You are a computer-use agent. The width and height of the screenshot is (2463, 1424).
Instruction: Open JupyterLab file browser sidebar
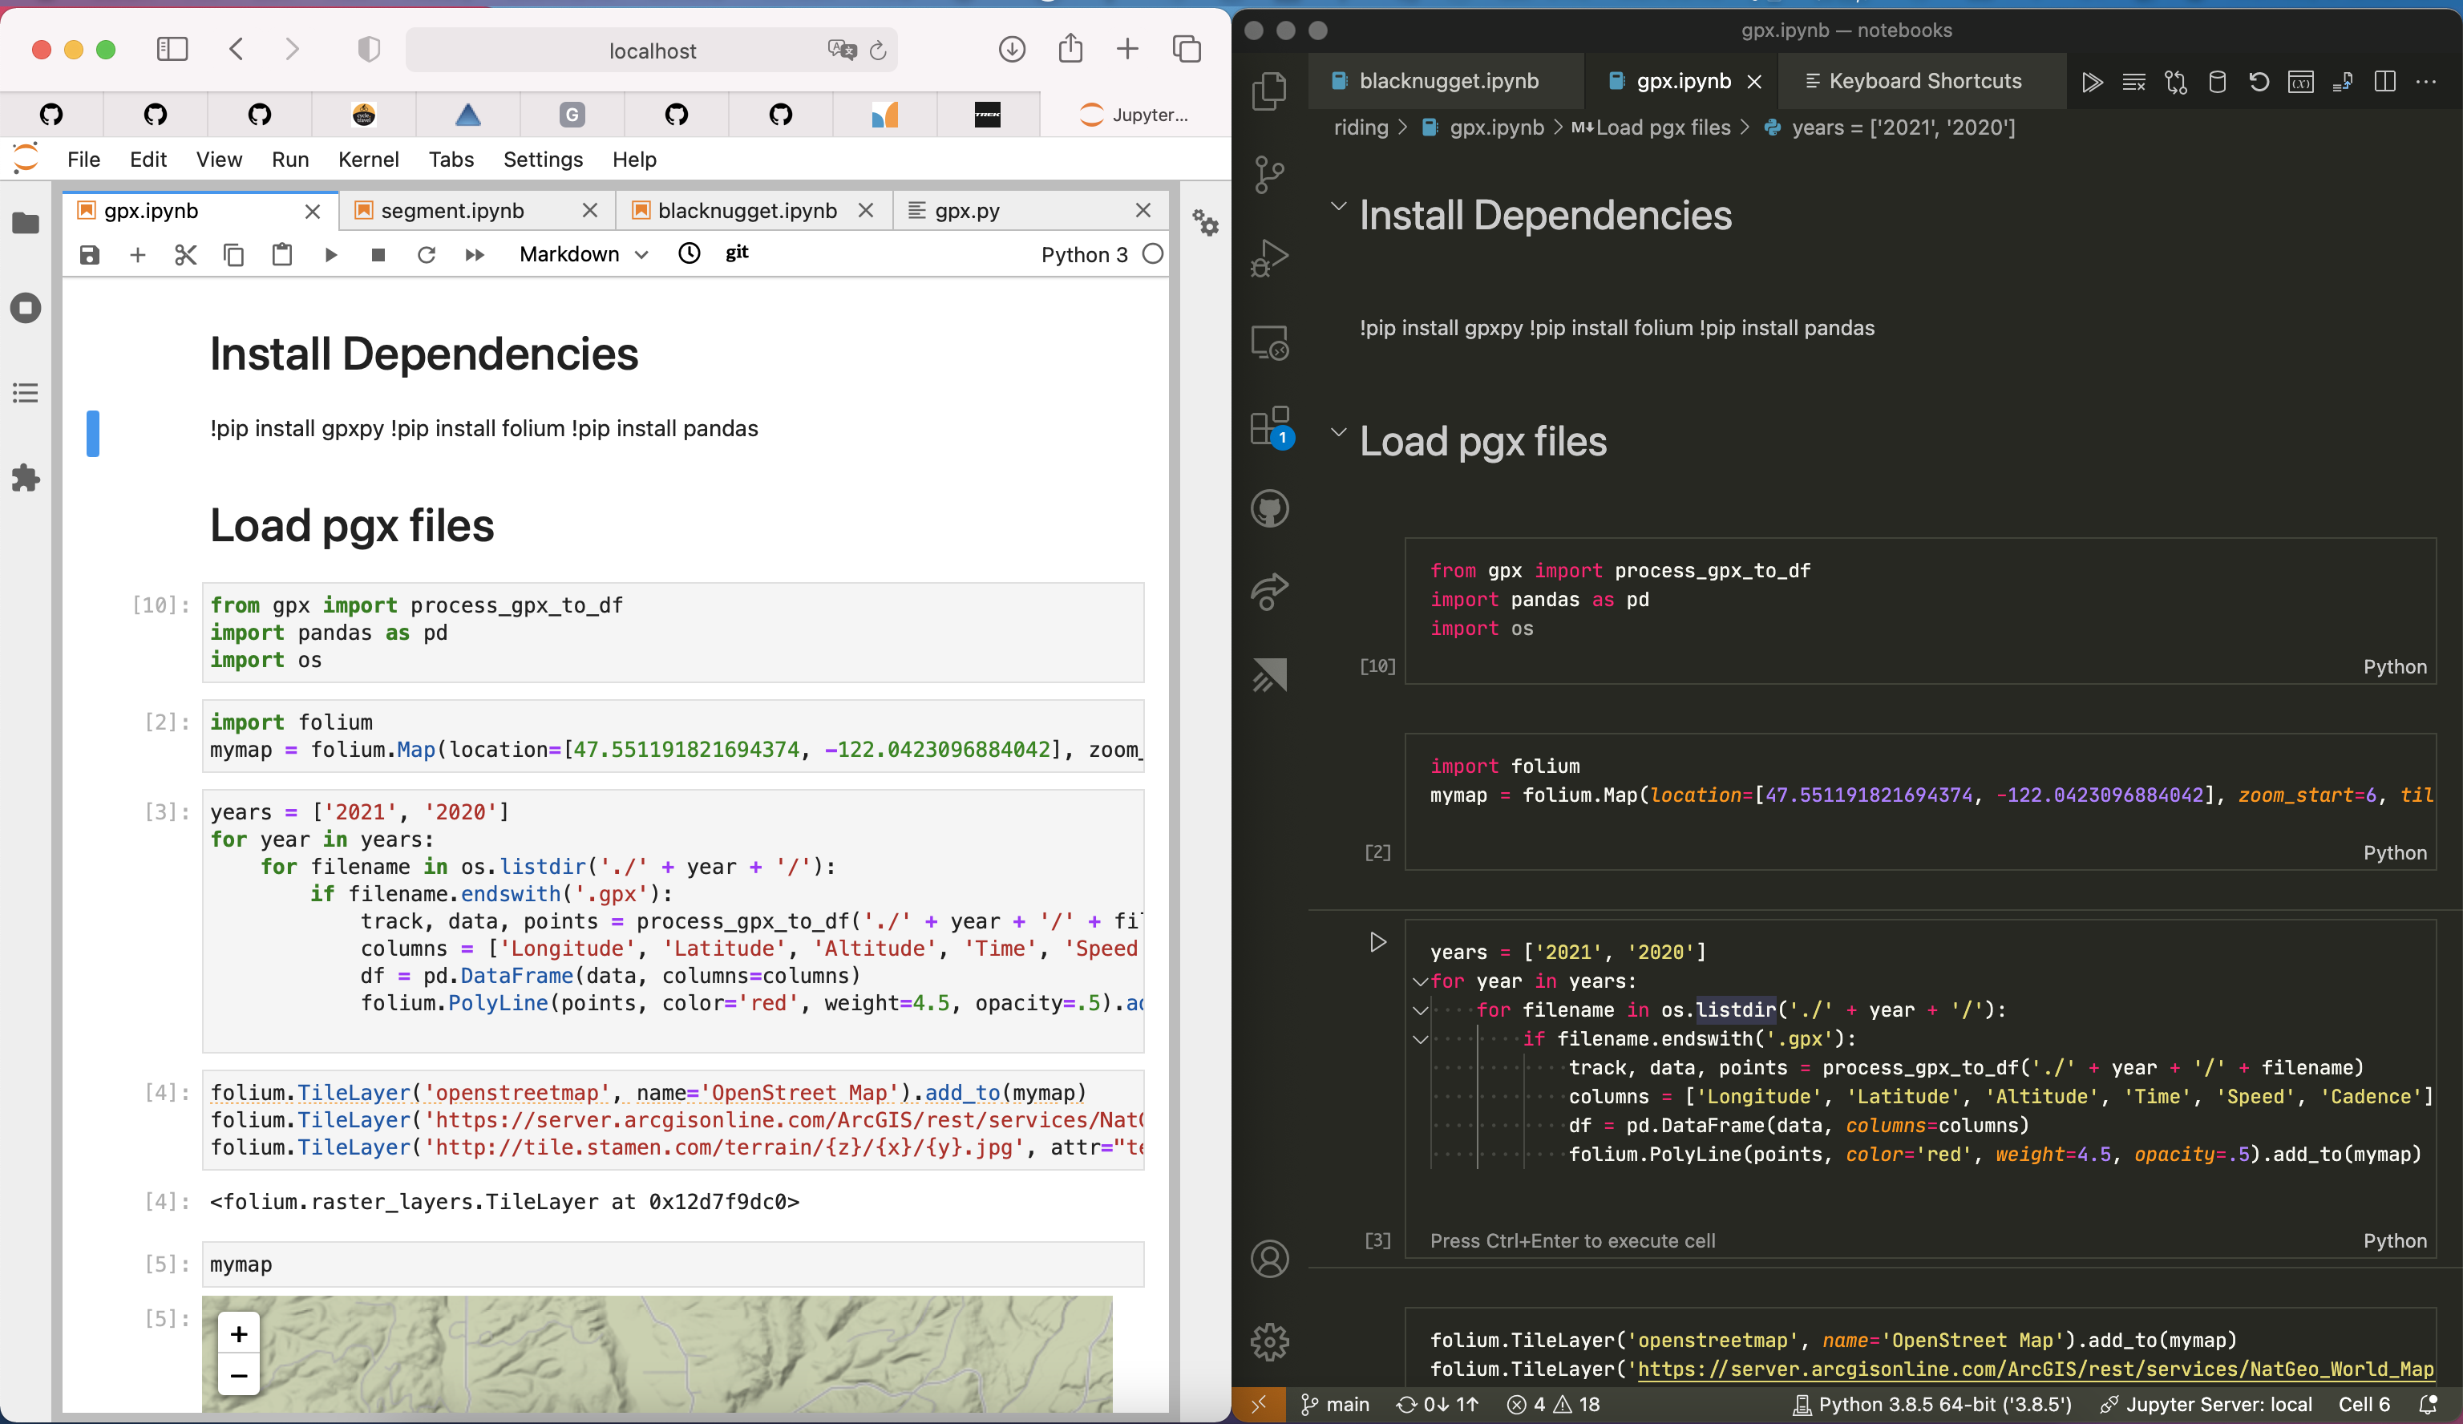tap(26, 224)
